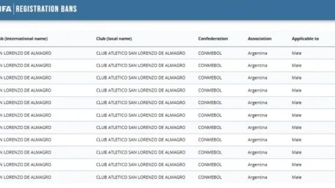Click the Confederation column header
This screenshot has height=188, width=335.
(x=213, y=39)
